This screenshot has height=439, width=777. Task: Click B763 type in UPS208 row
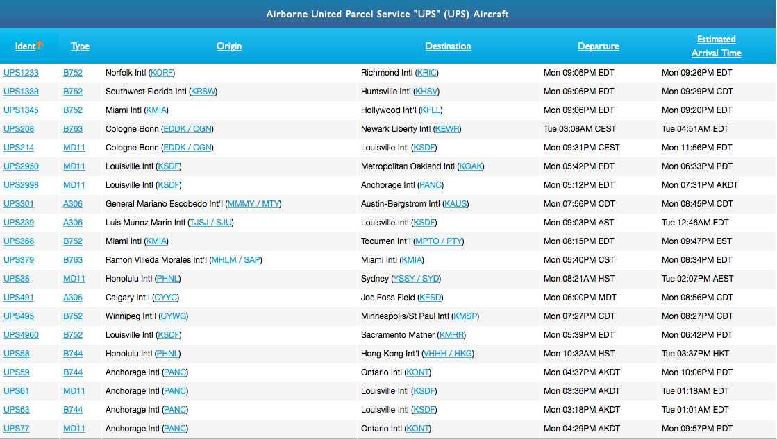point(73,129)
